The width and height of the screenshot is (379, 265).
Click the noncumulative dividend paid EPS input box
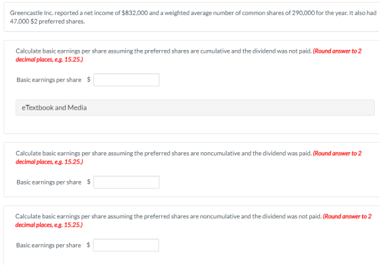pos(127,183)
